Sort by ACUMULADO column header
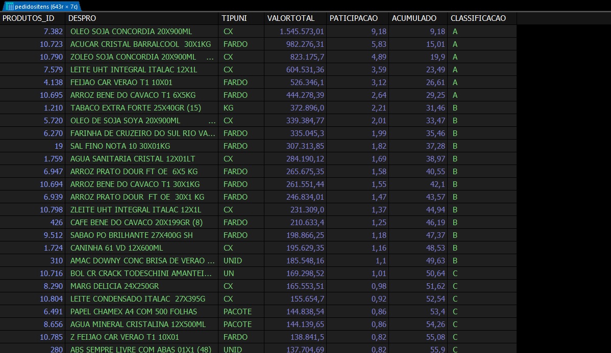Viewport: 611px width, 353px height. pyautogui.click(x=418, y=18)
